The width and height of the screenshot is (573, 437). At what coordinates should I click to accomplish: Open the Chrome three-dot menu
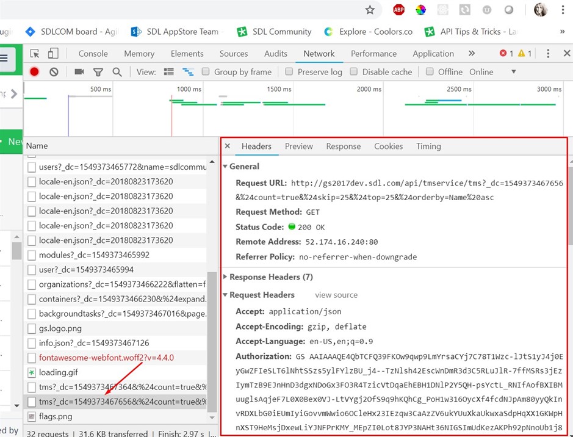coord(563,10)
